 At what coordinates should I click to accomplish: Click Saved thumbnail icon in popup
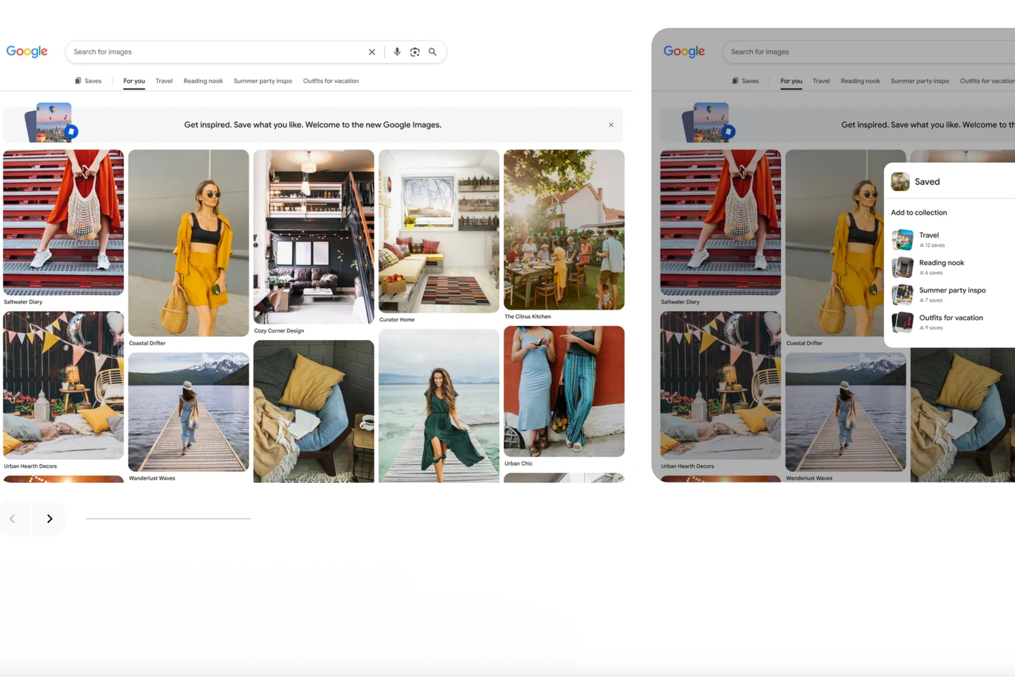(900, 181)
